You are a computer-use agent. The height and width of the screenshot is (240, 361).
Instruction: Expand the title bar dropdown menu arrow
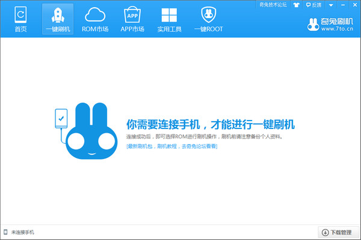pos(331,5)
